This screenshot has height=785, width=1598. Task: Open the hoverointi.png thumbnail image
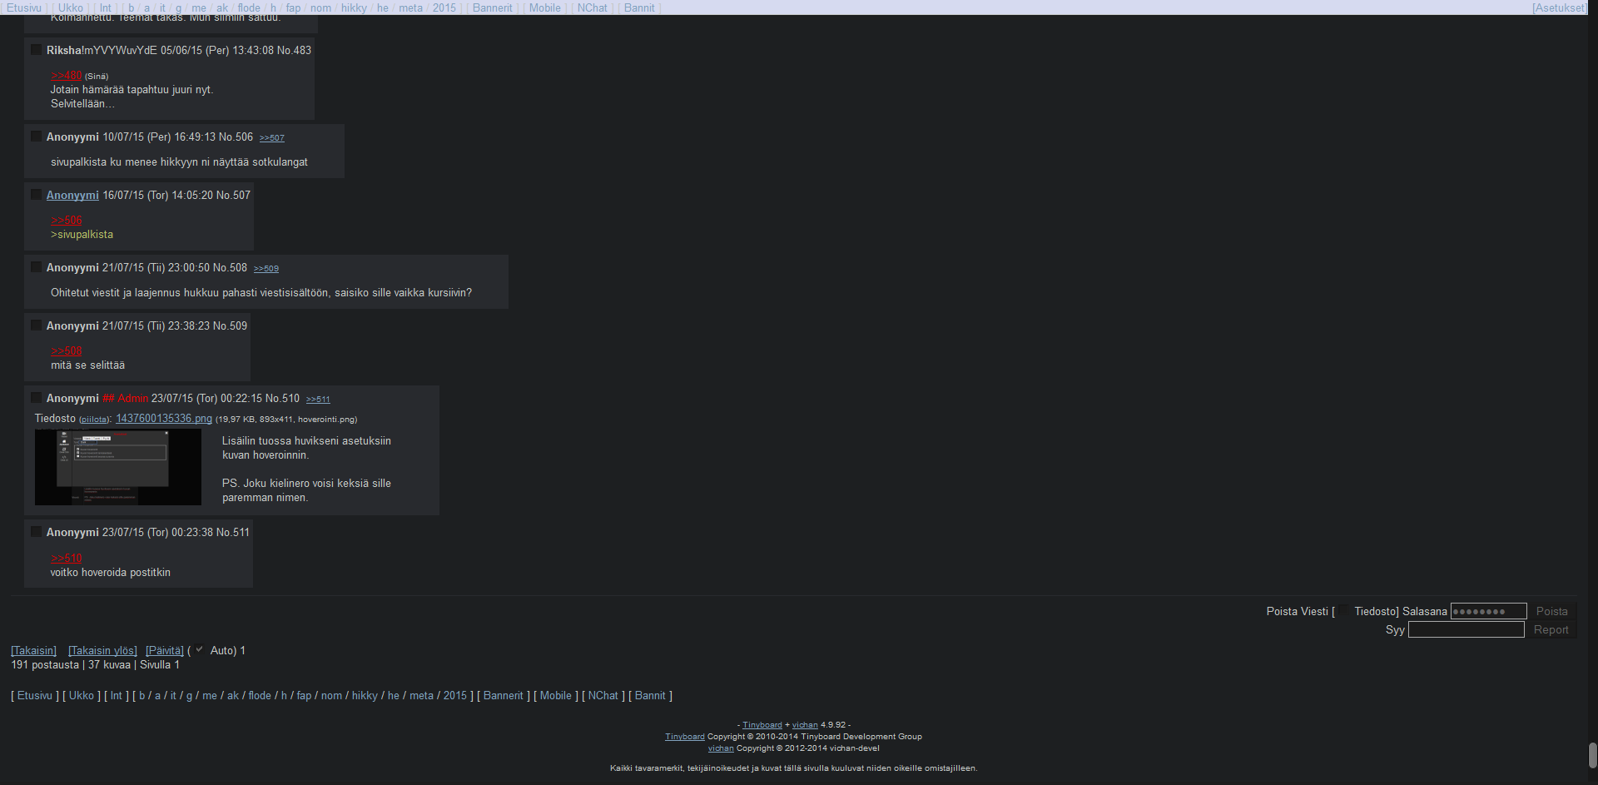pos(117,467)
